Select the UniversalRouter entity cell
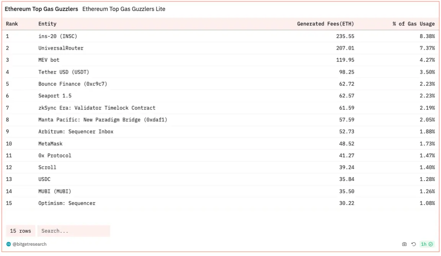Screen dimensions: 441x256 pyautogui.click(x=61, y=48)
